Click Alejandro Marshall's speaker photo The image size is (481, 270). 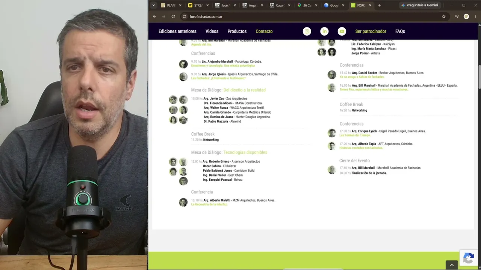point(183,64)
